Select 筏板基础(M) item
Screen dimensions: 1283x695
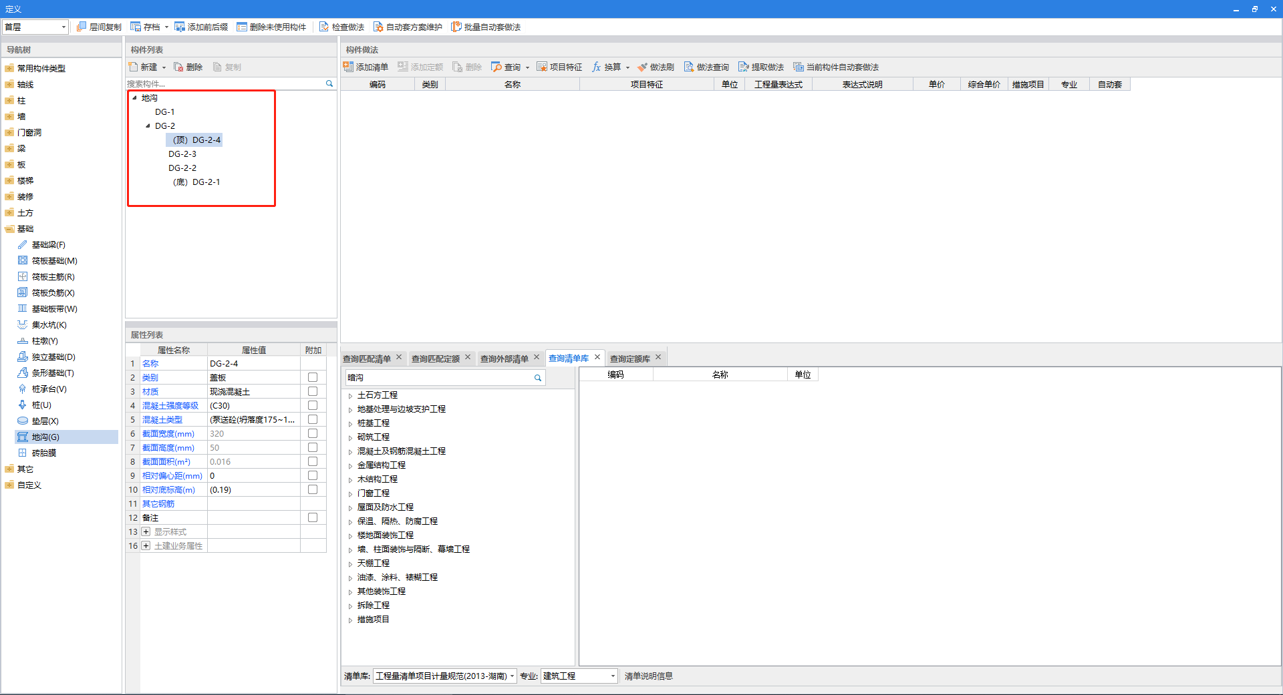54,261
